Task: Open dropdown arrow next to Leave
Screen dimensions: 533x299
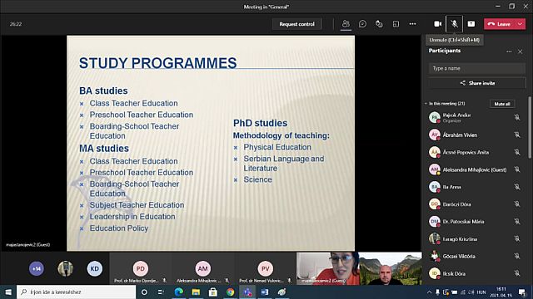Action: coord(520,24)
